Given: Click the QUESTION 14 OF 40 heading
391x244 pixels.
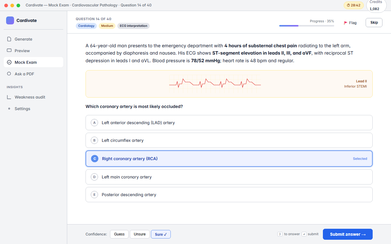Looking at the screenshot, I should point(93,19).
